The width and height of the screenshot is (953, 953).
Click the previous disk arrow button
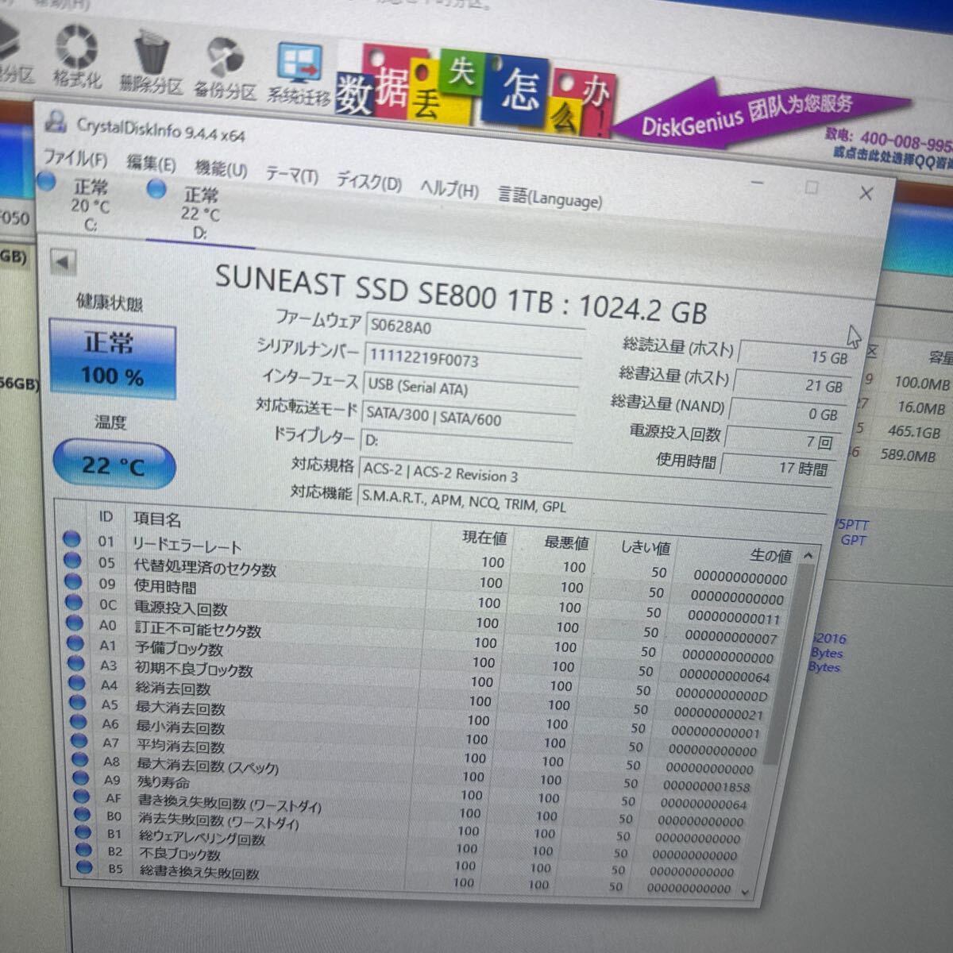63,261
